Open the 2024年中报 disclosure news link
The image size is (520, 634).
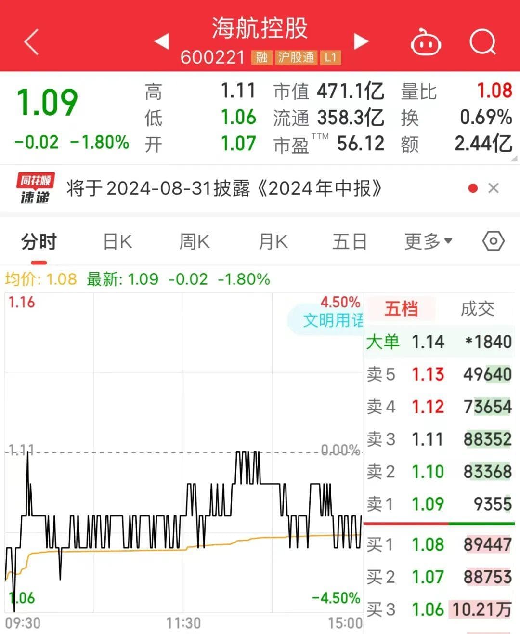point(224,188)
